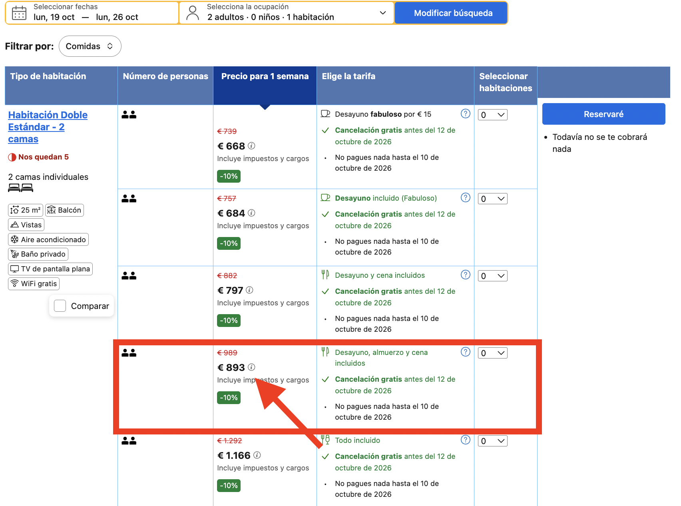
Task: Click help icon for Desayuno y cena incluidos
Action: [x=466, y=275]
